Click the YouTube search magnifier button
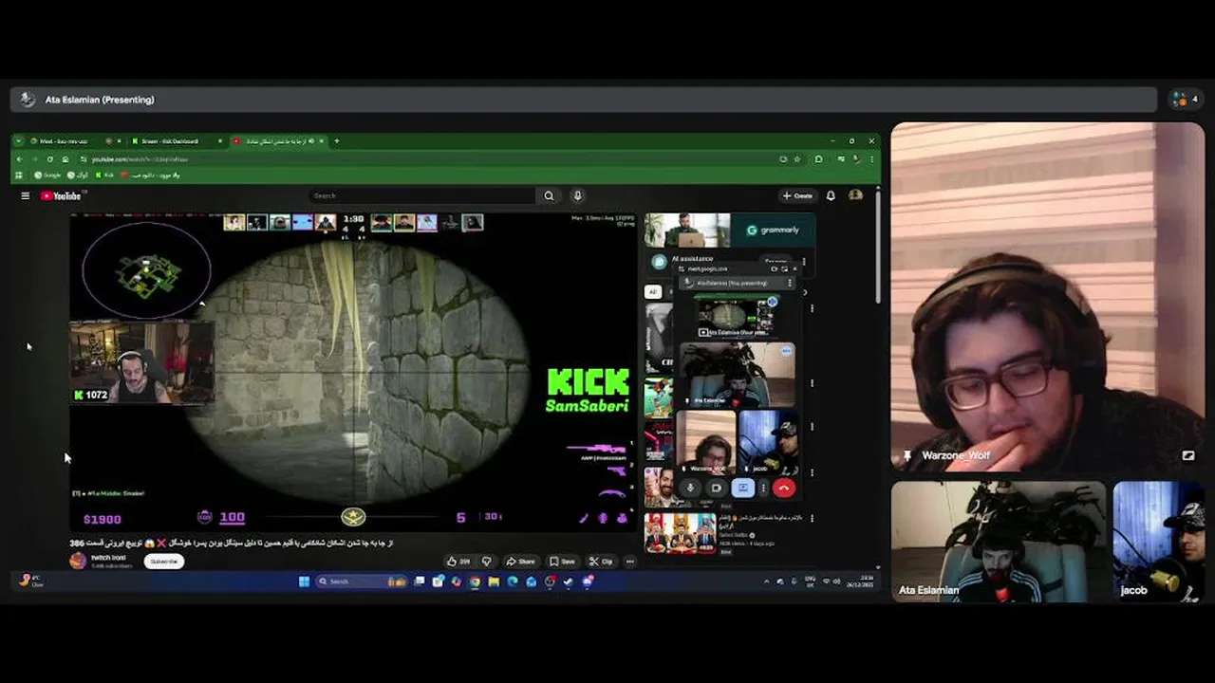1215x683 pixels. (549, 195)
